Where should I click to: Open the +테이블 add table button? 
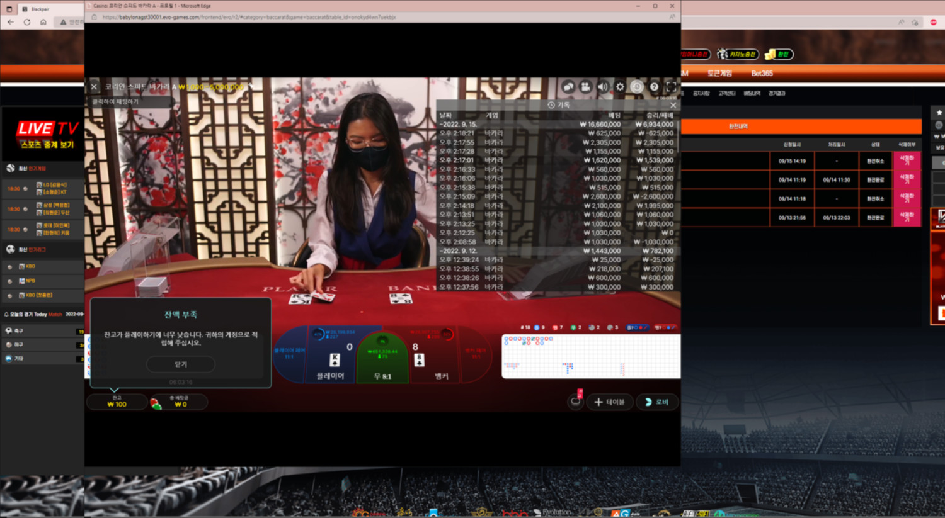[609, 402]
